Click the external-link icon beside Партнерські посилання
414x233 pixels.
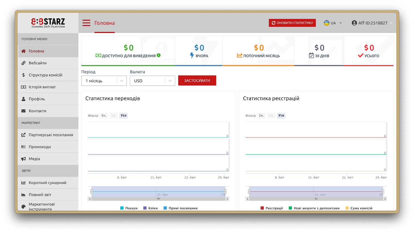tap(24, 135)
